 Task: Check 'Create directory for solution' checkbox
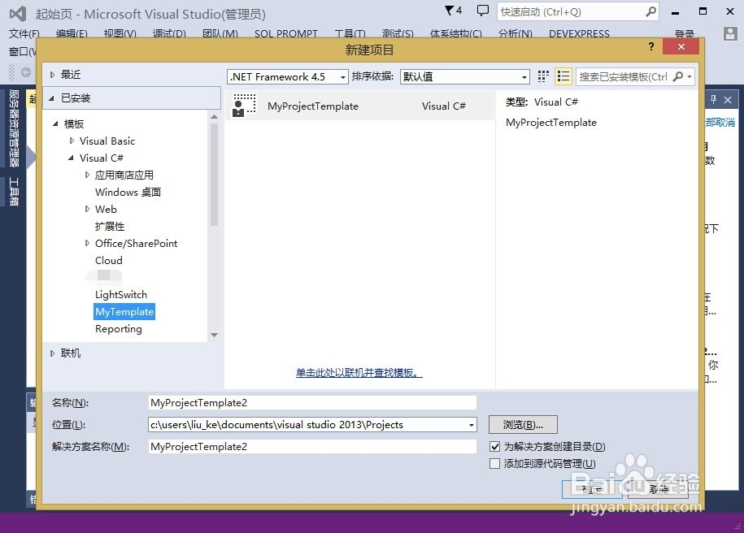pos(494,446)
